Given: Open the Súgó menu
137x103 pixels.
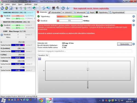Looking at the screenshot, I should tap(36, 4).
